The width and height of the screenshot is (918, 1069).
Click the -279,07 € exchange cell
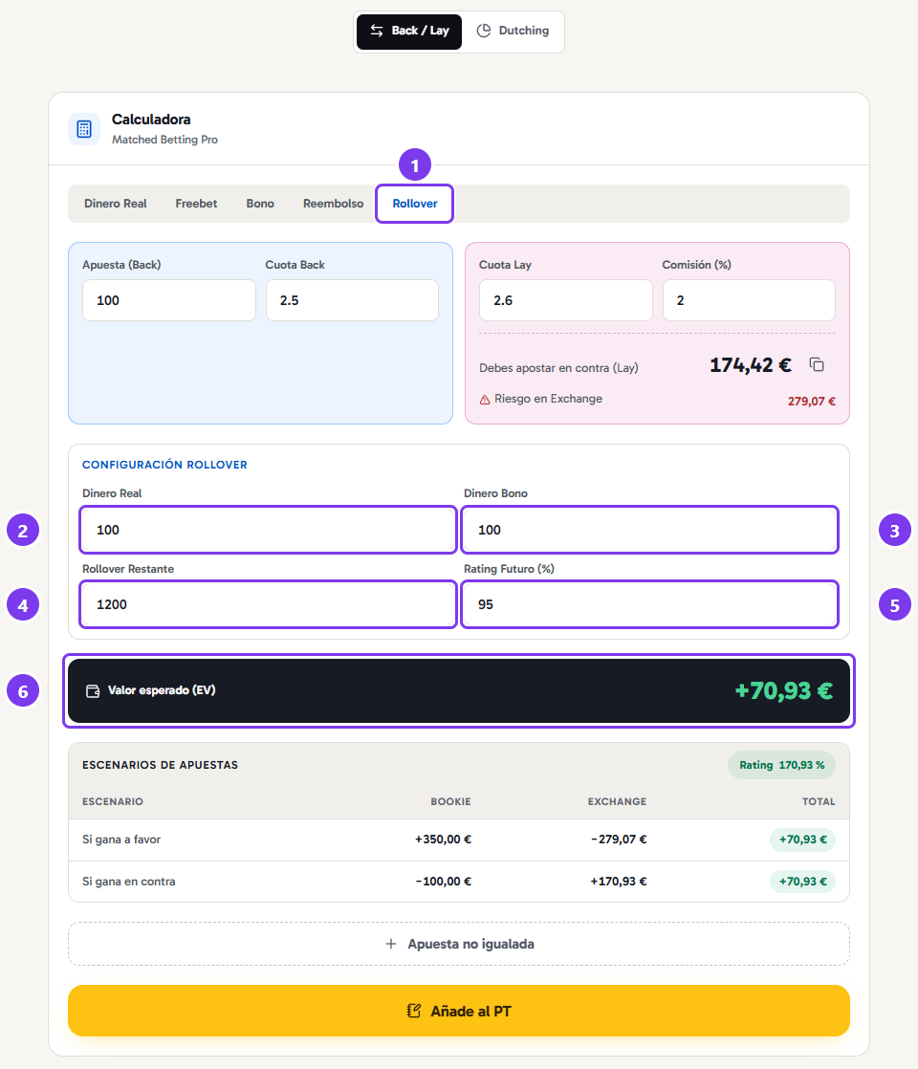tap(619, 840)
